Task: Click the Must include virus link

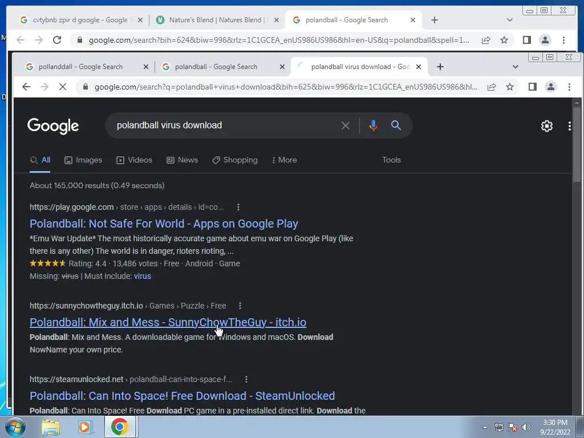Action: [x=142, y=276]
